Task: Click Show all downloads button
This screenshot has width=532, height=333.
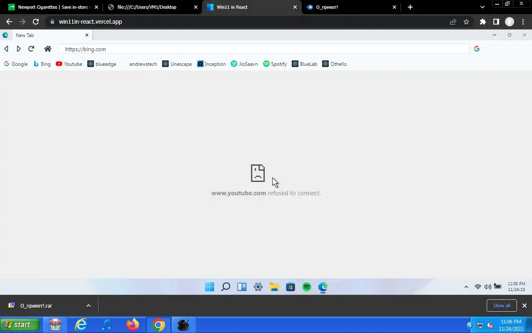Action: click(x=502, y=306)
